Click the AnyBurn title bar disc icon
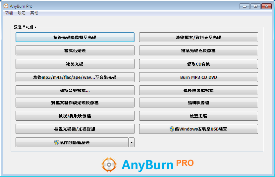 point(6,6)
